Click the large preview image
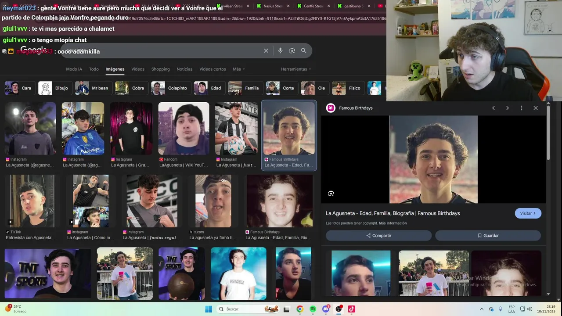 [x=433, y=159]
